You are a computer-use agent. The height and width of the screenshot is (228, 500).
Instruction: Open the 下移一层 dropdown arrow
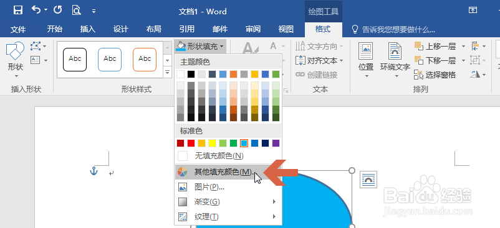[463, 60]
